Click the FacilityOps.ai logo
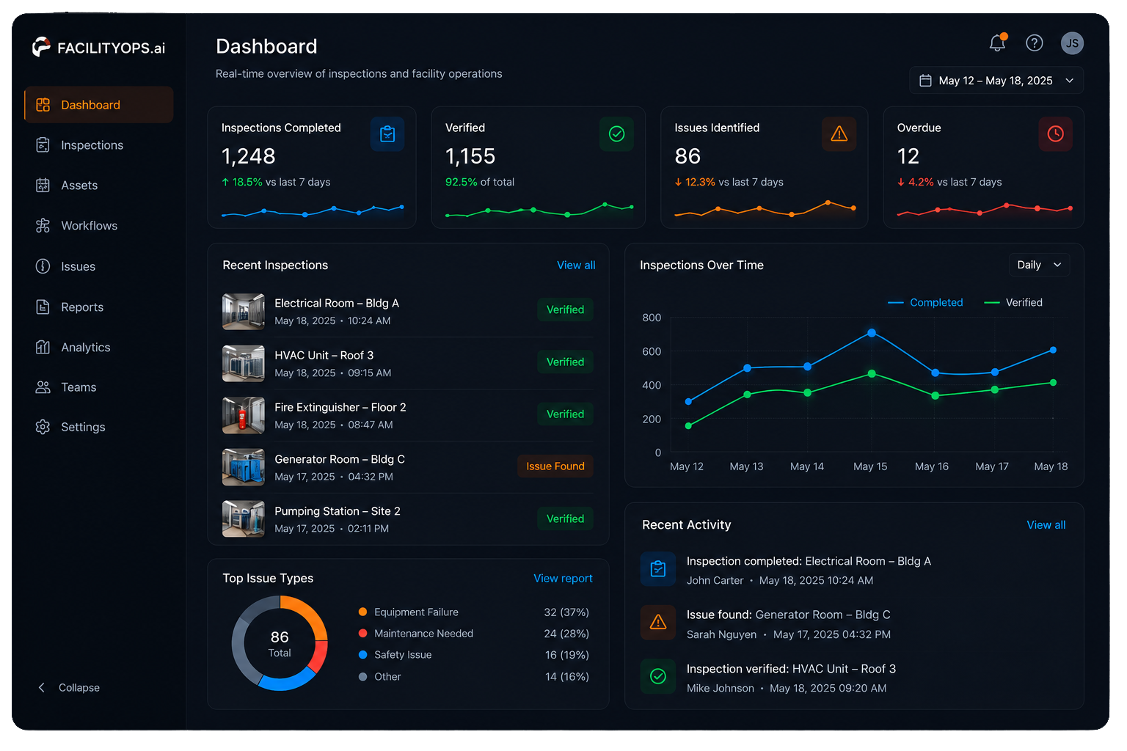The width and height of the screenshot is (1127, 751). pos(98,48)
